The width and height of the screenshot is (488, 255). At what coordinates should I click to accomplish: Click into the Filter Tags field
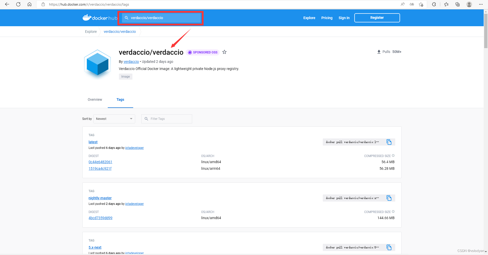[167, 119]
